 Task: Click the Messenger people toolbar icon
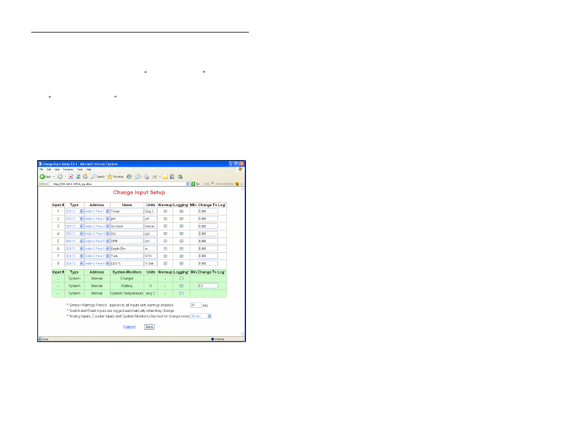coord(180,177)
